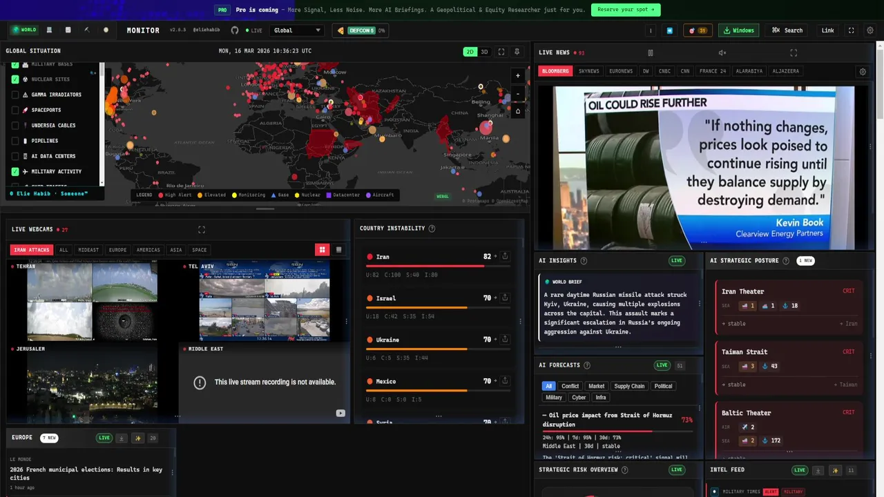Uncheck the Military Bases layer
This screenshot has width=884, height=497.
(15, 65)
